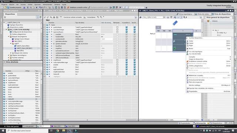Click the Windows search box Escribe aquí para buscar

tap(27, 130)
